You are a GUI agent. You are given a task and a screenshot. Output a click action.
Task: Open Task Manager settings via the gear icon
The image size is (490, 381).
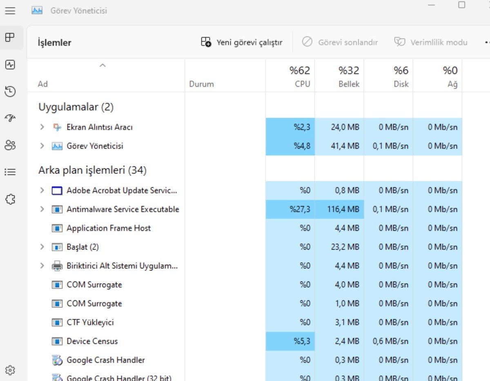point(10,370)
